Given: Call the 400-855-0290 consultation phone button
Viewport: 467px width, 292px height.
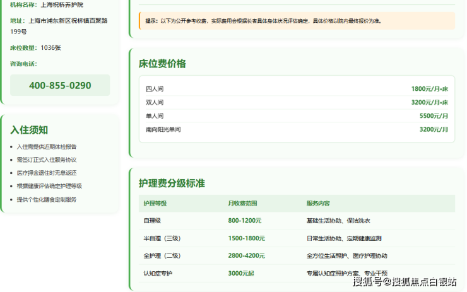Looking at the screenshot, I should pyautogui.click(x=60, y=85).
